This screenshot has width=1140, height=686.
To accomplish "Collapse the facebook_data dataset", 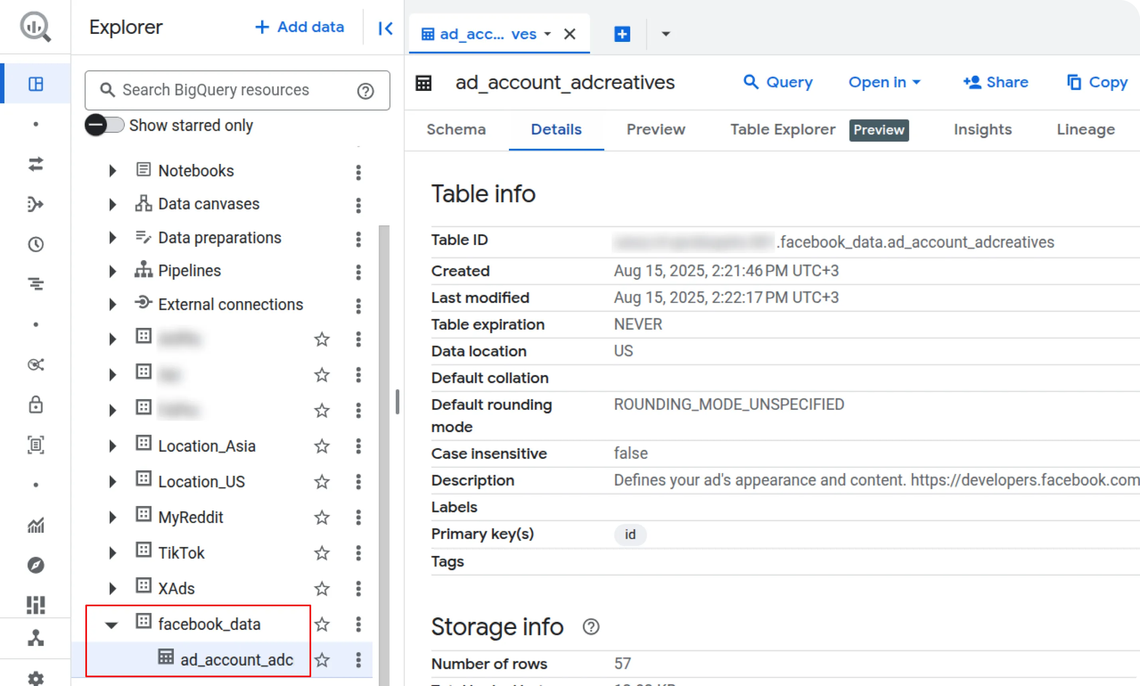I will pos(111,625).
